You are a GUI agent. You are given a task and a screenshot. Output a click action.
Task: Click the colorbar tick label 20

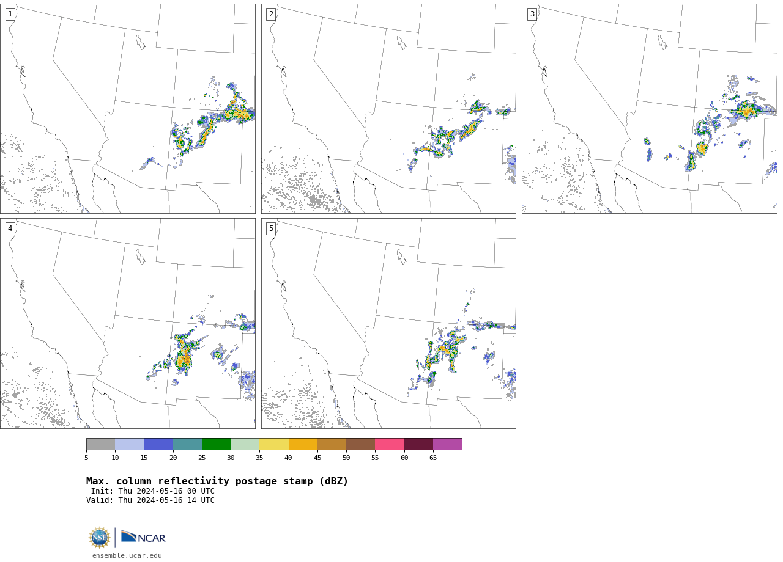173,458
